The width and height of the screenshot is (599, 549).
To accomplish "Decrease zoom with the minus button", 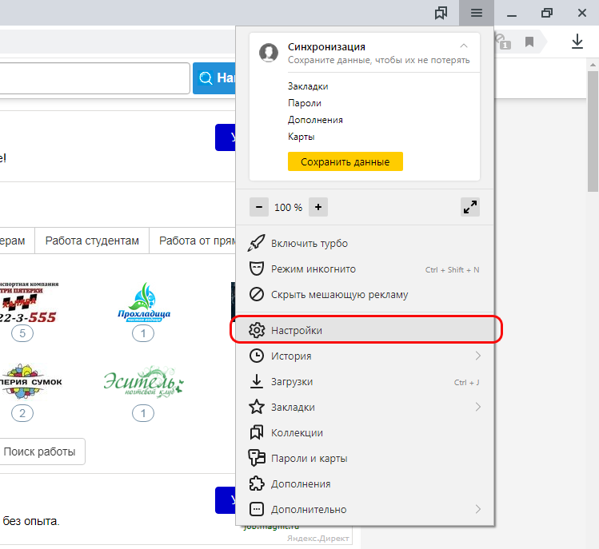I will pyautogui.click(x=259, y=207).
